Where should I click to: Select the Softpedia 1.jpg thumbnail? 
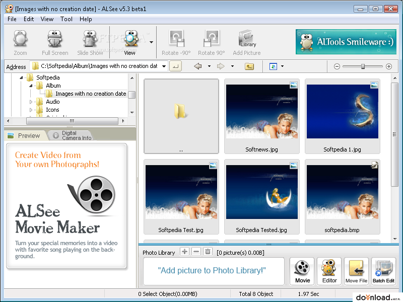(343, 116)
